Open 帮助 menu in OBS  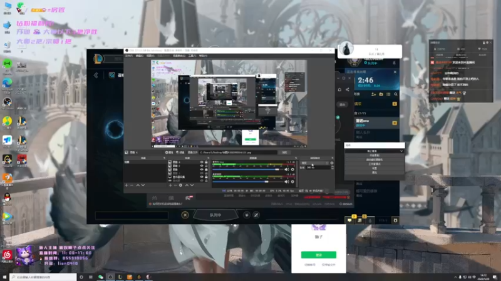point(203,56)
